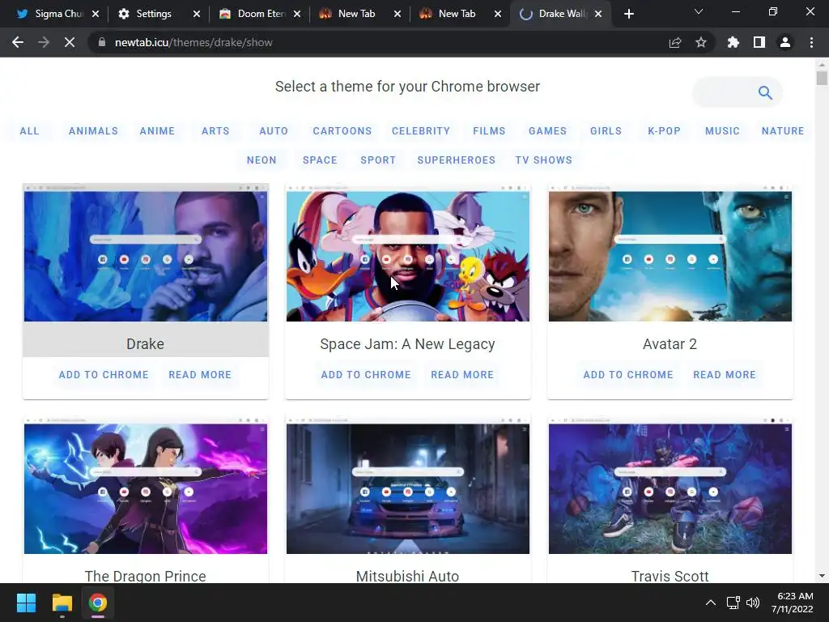Open the GIRLS category
Image resolution: width=829 pixels, height=622 pixels.
tap(606, 130)
